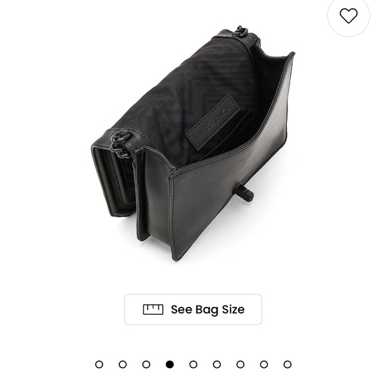
Task: Open the See Bag Size guide
Action: [193, 309]
